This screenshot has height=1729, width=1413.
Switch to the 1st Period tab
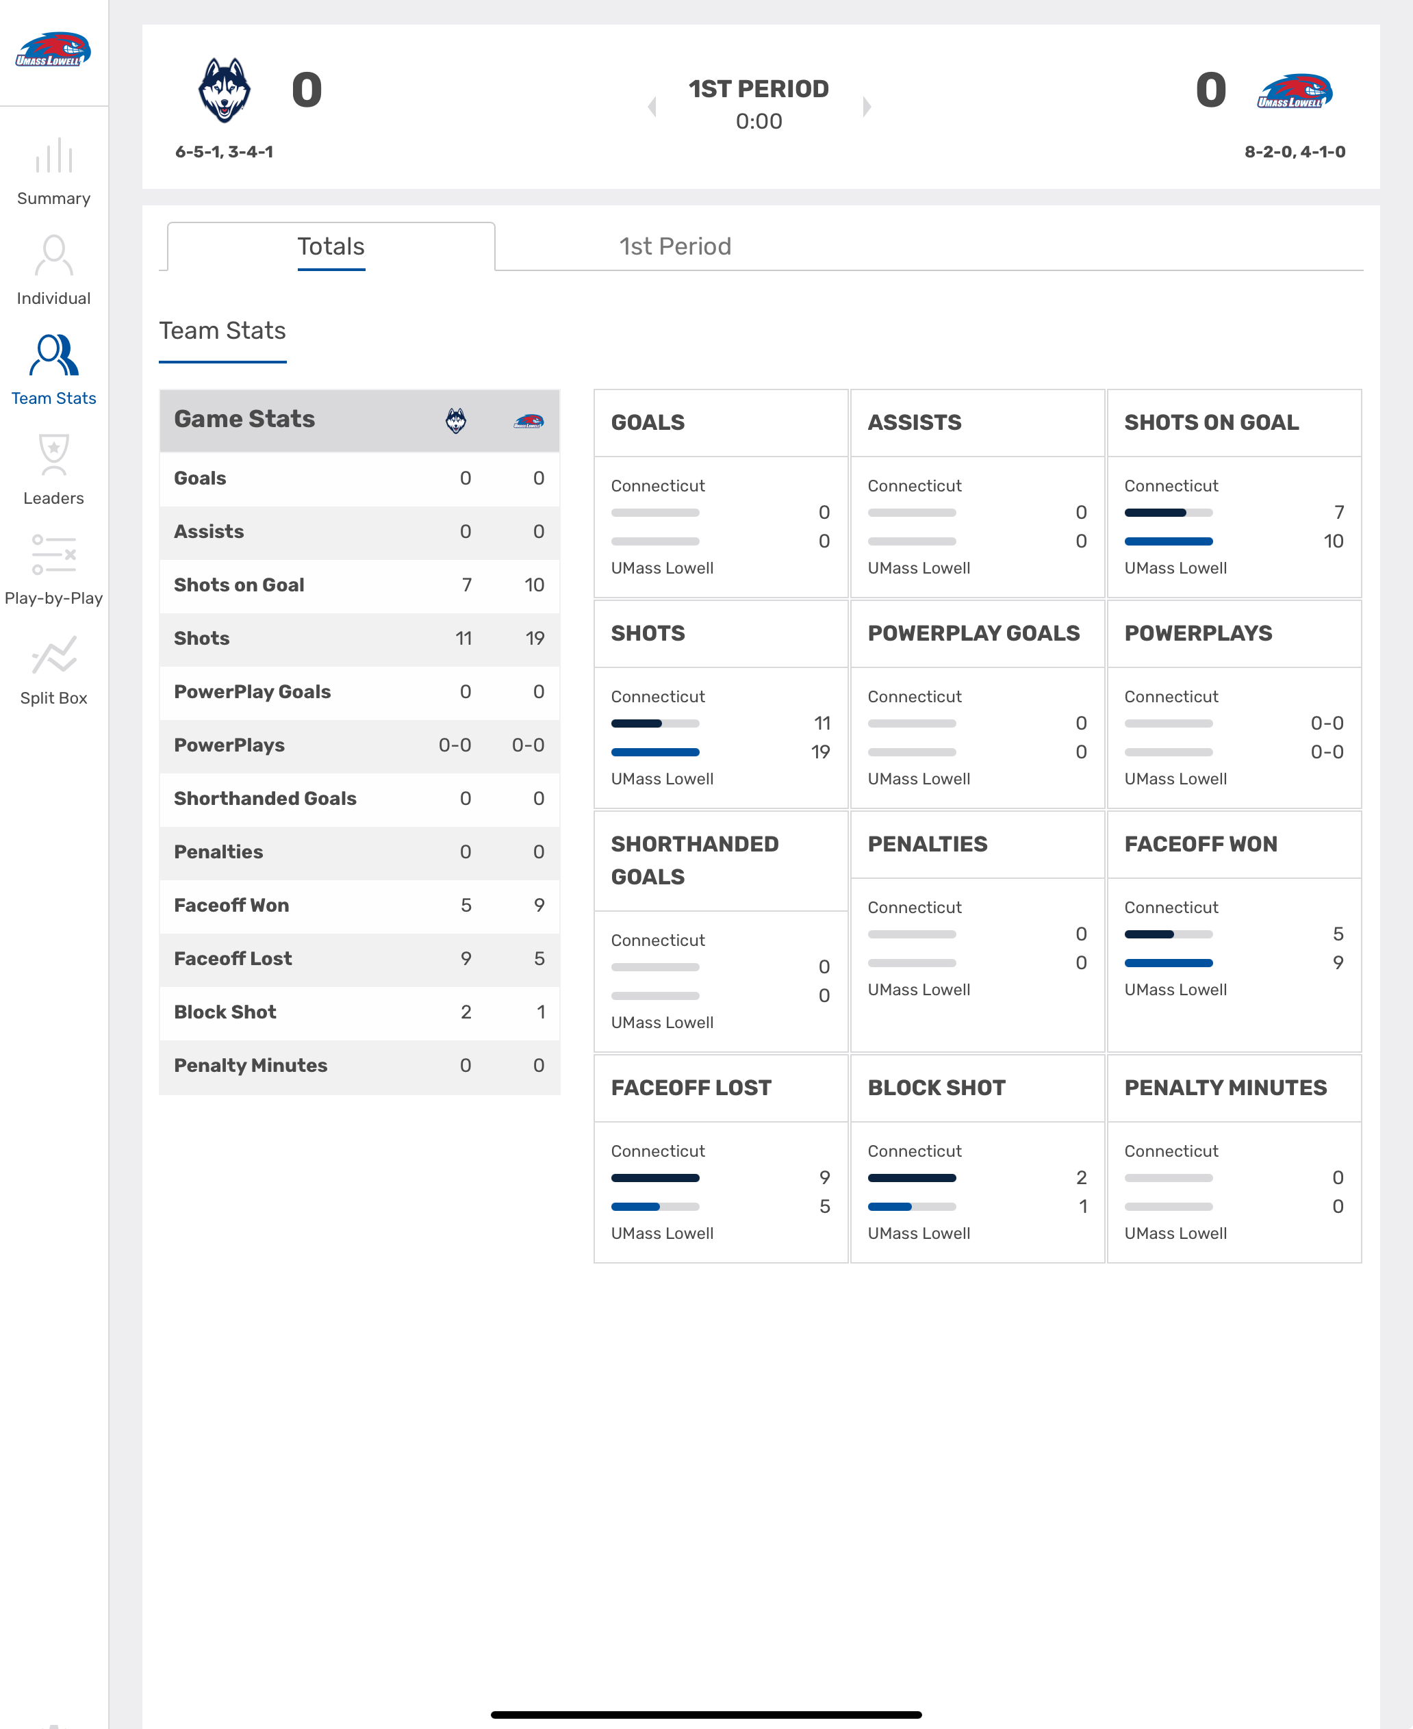click(x=675, y=246)
